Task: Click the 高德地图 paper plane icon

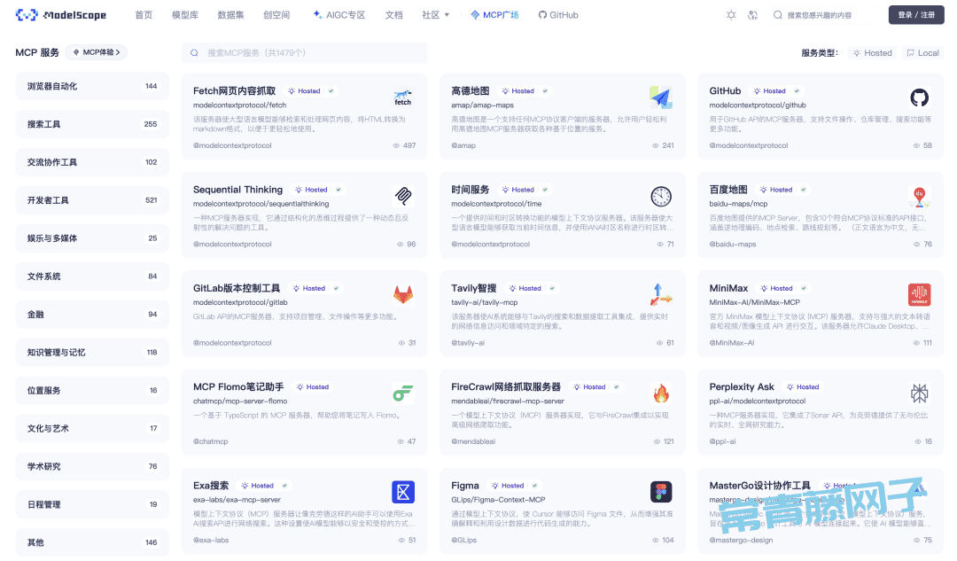Action: tap(661, 97)
